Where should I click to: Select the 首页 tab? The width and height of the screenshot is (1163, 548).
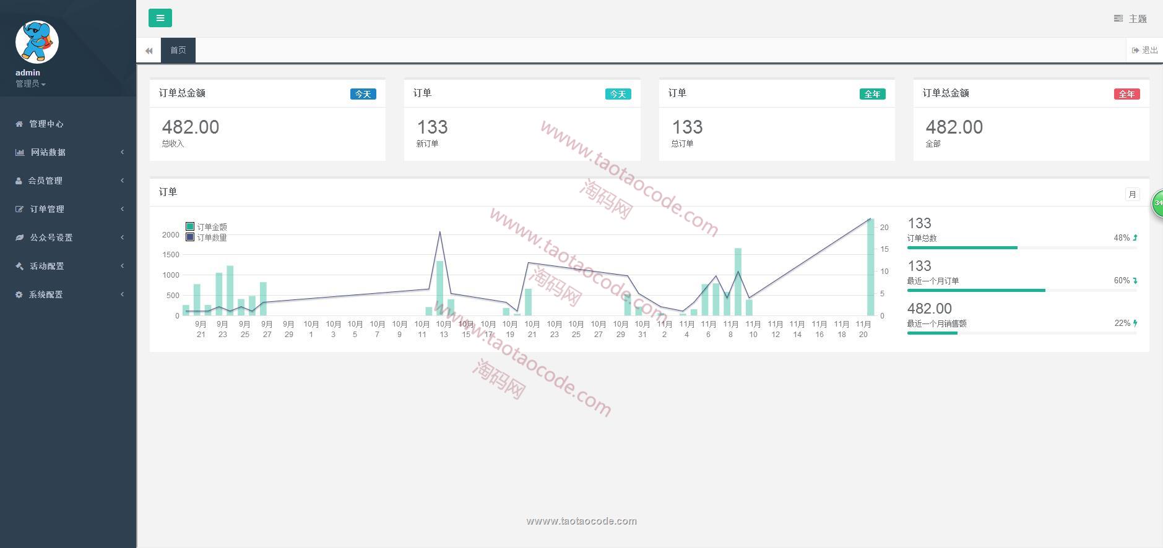click(178, 50)
